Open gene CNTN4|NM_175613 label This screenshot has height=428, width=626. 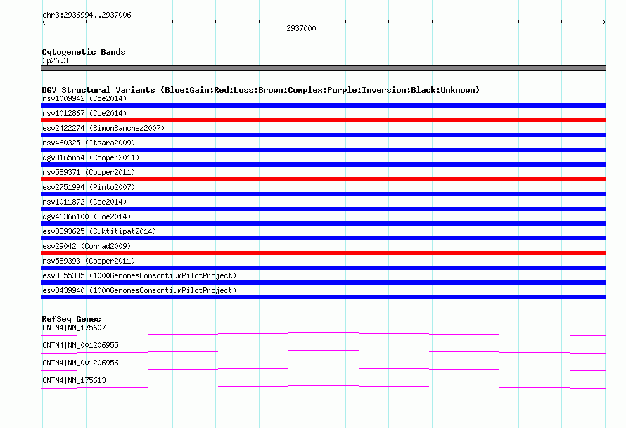coord(74,380)
